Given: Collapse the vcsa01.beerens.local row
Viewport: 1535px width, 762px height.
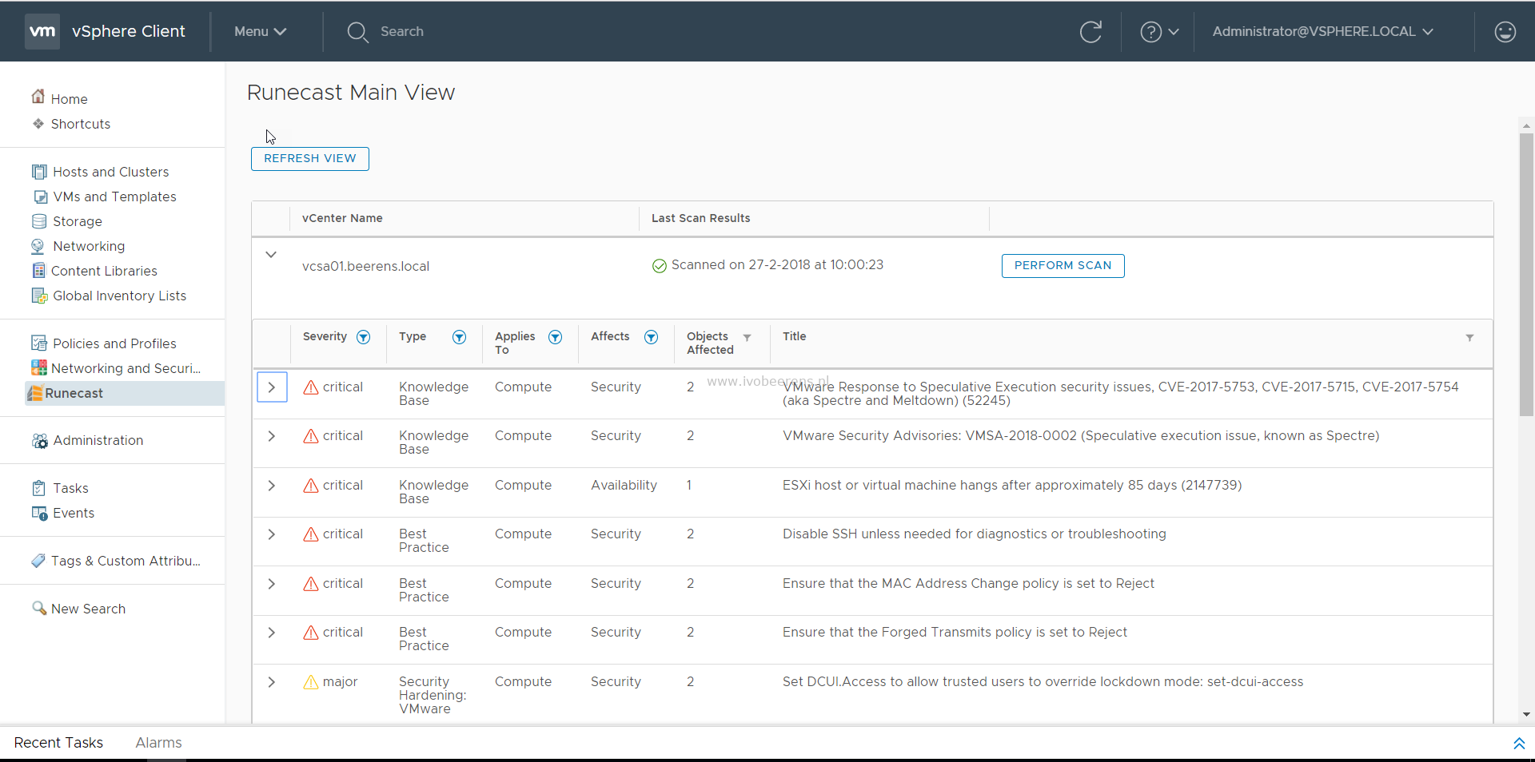Looking at the screenshot, I should [x=271, y=255].
